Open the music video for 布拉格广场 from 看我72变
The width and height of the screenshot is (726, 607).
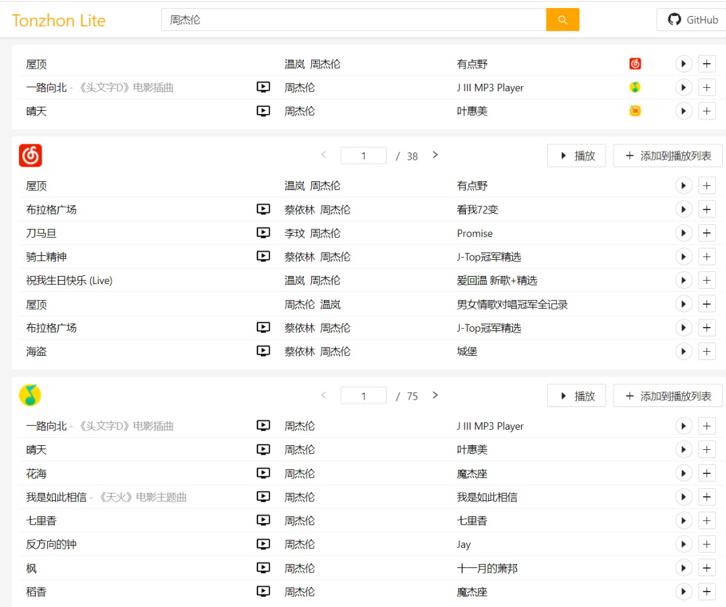tap(264, 209)
